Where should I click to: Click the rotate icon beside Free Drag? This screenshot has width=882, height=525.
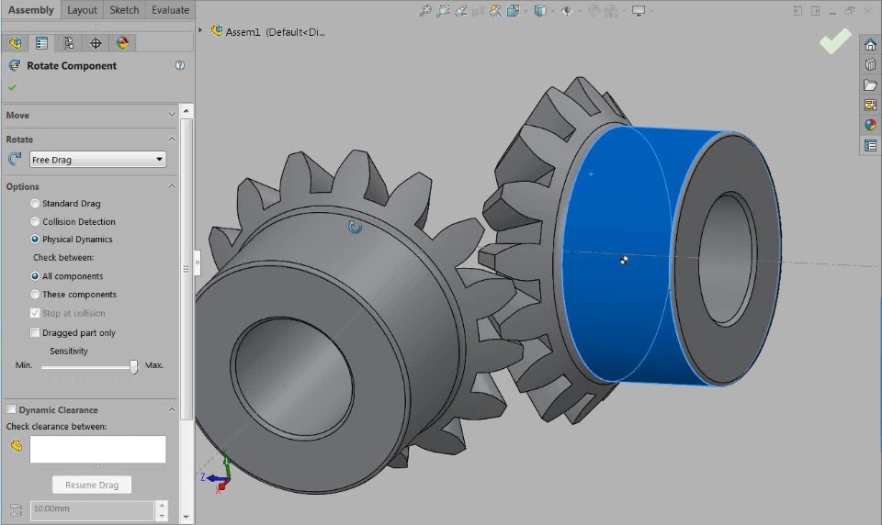(x=16, y=159)
